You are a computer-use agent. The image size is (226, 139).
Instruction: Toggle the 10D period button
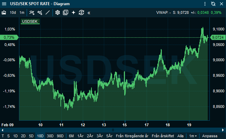coord(40,136)
